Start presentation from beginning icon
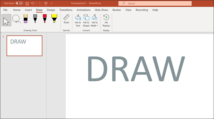 pos(46,3)
